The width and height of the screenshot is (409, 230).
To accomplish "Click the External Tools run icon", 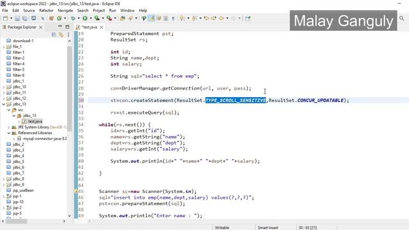I will 109,19.
